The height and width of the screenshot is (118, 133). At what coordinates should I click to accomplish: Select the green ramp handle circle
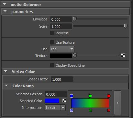click(90, 96)
